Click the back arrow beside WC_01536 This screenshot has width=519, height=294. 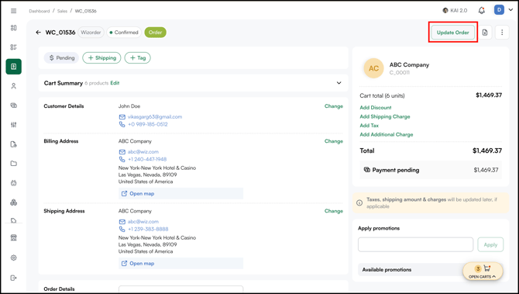[x=39, y=33]
